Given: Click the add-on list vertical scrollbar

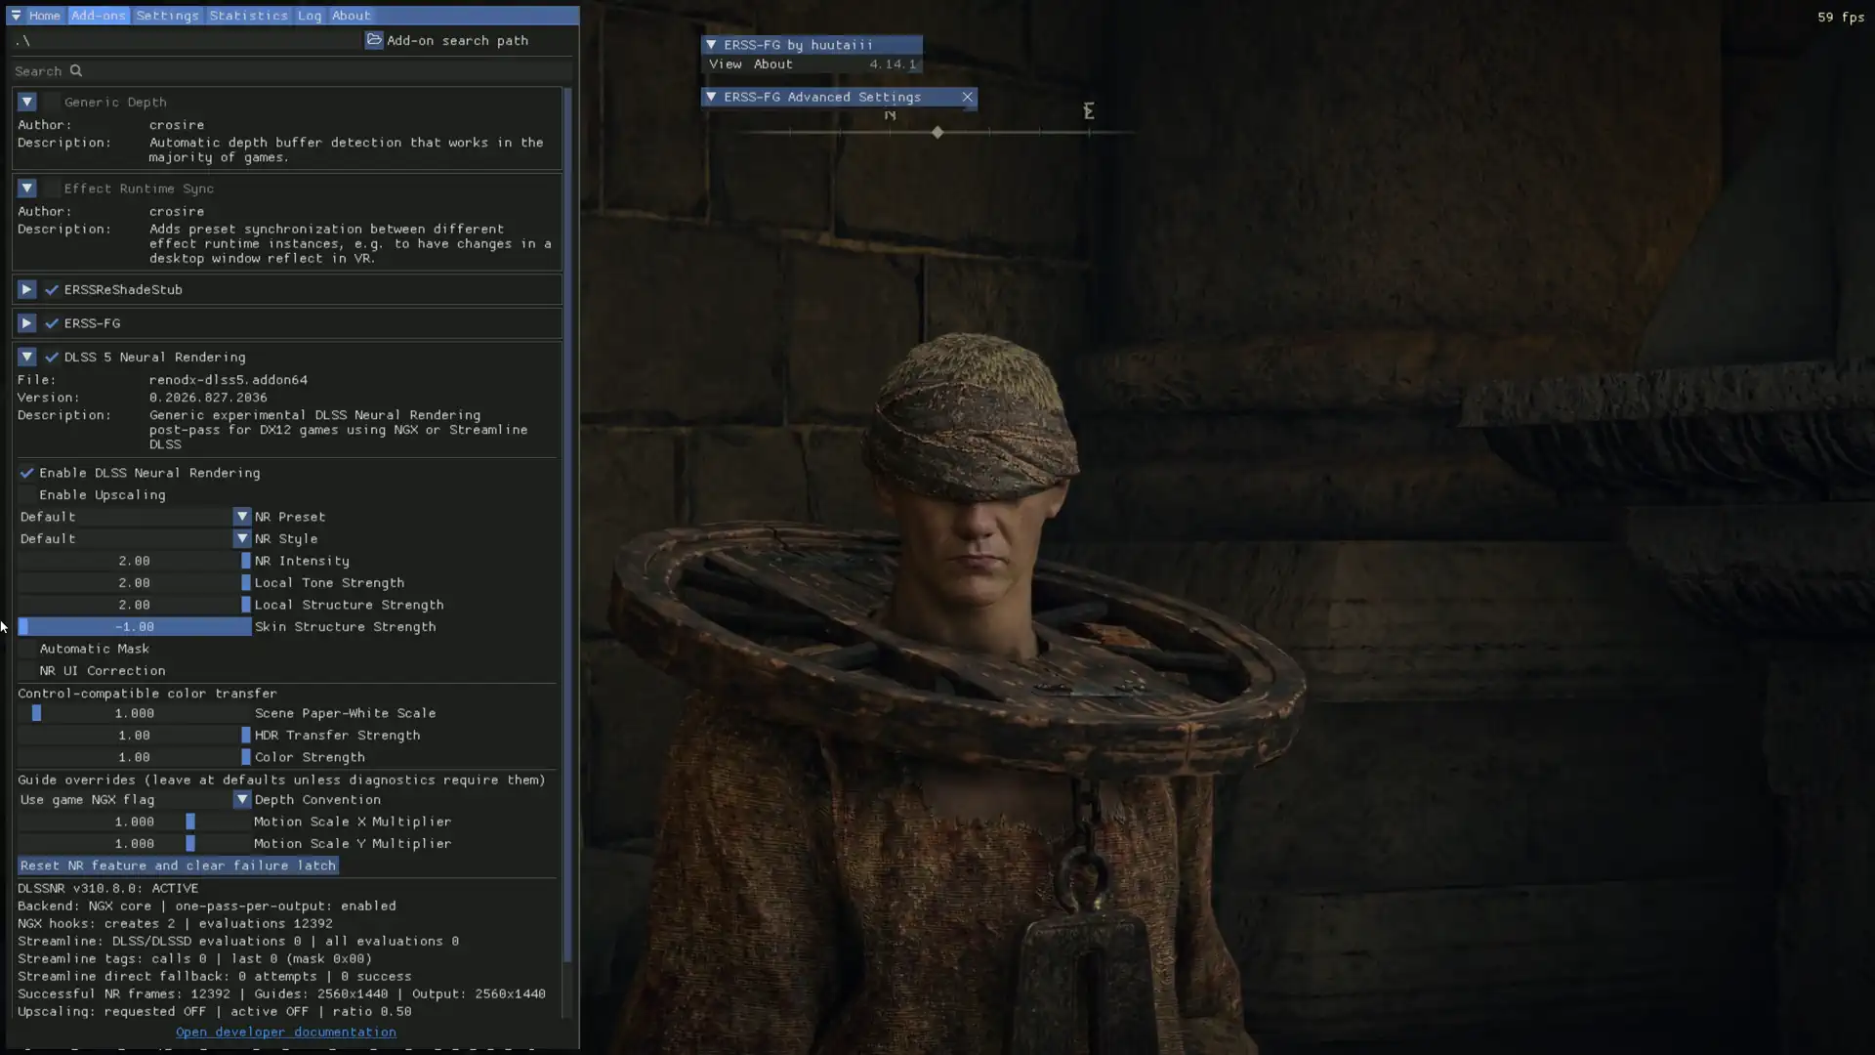Looking at the screenshot, I should coord(567,525).
